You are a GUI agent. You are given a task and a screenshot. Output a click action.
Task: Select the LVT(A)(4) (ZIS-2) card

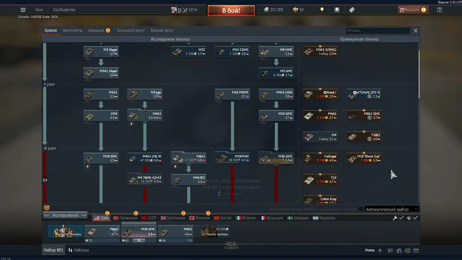(364, 94)
